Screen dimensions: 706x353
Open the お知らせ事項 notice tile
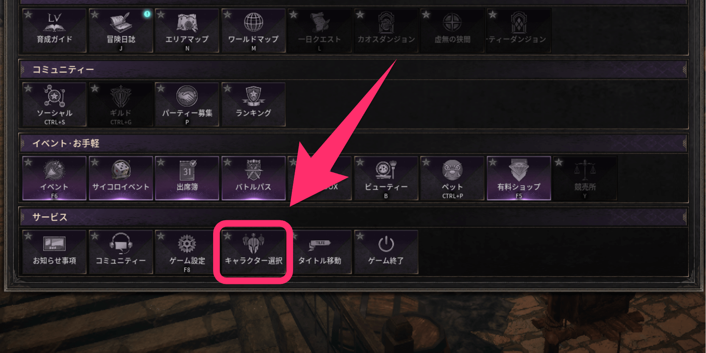[54, 251]
